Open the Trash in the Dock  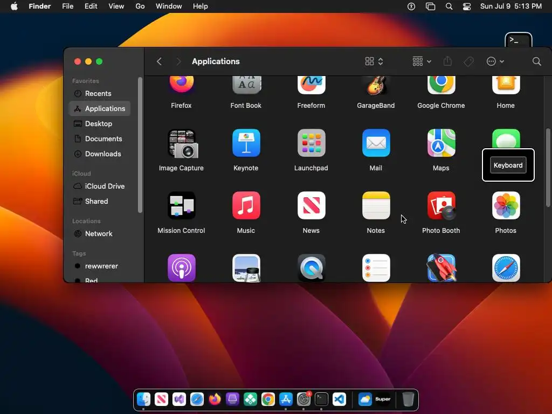pyautogui.click(x=408, y=399)
